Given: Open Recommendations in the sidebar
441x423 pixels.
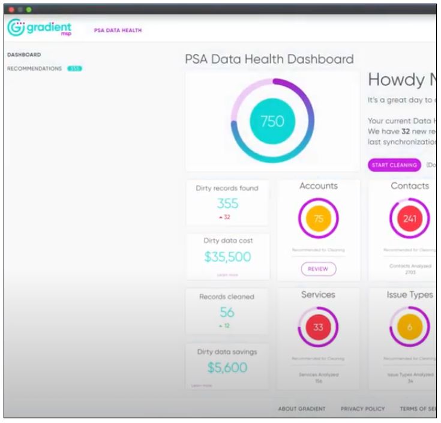Looking at the screenshot, I should (34, 68).
